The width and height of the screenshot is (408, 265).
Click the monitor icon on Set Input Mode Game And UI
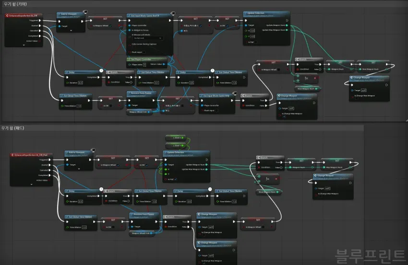[173, 13]
